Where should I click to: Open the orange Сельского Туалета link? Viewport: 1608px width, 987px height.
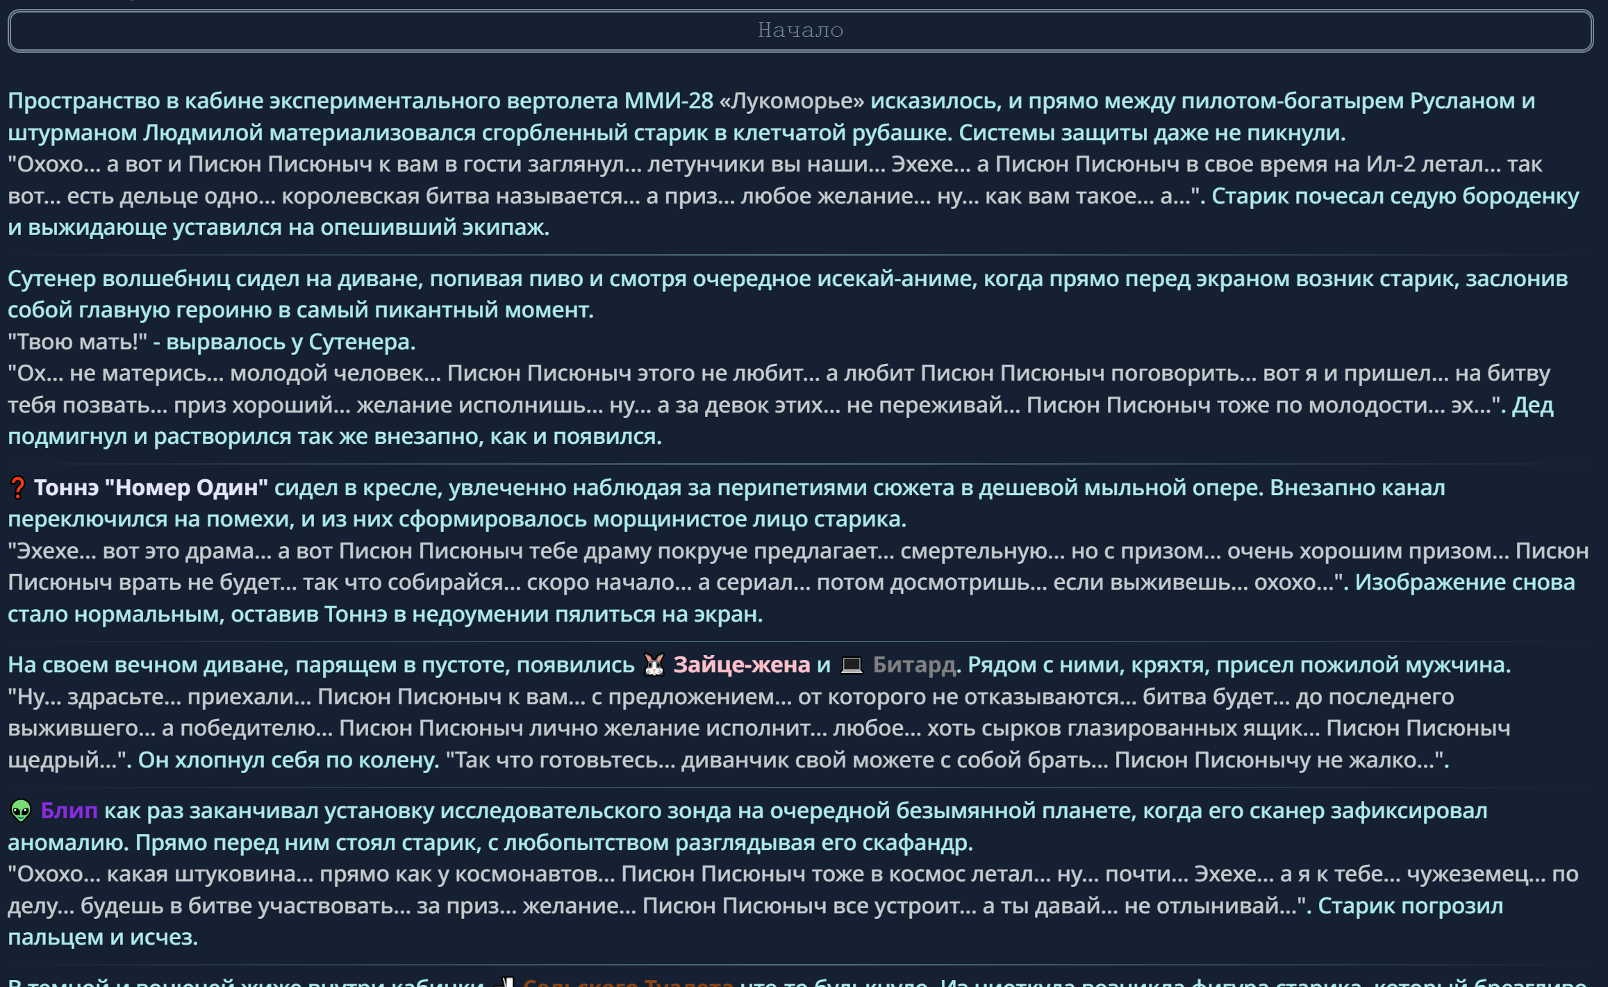[x=628, y=982]
